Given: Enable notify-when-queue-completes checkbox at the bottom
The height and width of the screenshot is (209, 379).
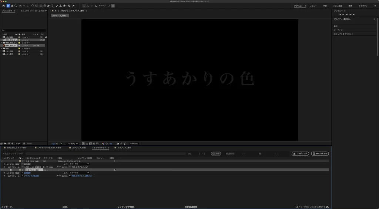Looking at the screenshot, I should click(296, 207).
